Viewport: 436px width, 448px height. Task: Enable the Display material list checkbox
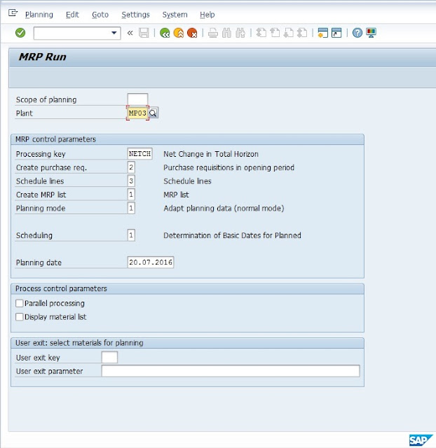pos(20,317)
